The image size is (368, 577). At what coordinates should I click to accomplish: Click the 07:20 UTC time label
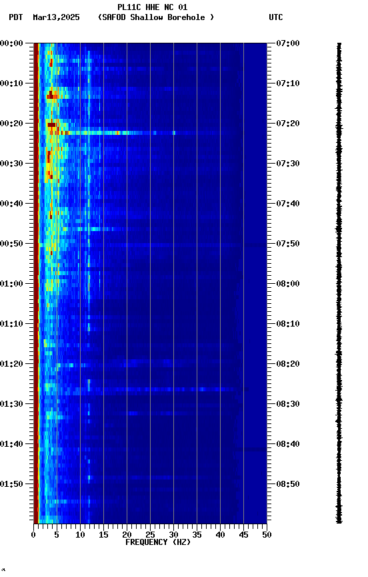click(x=288, y=124)
